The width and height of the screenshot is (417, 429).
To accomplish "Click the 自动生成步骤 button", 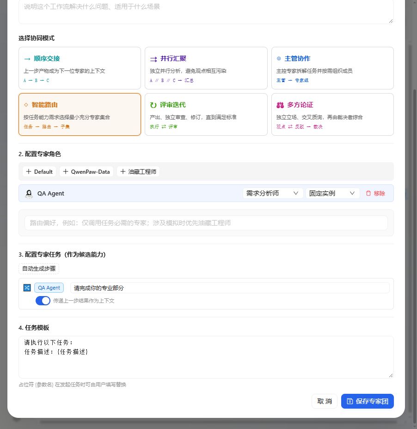I will tap(39, 269).
